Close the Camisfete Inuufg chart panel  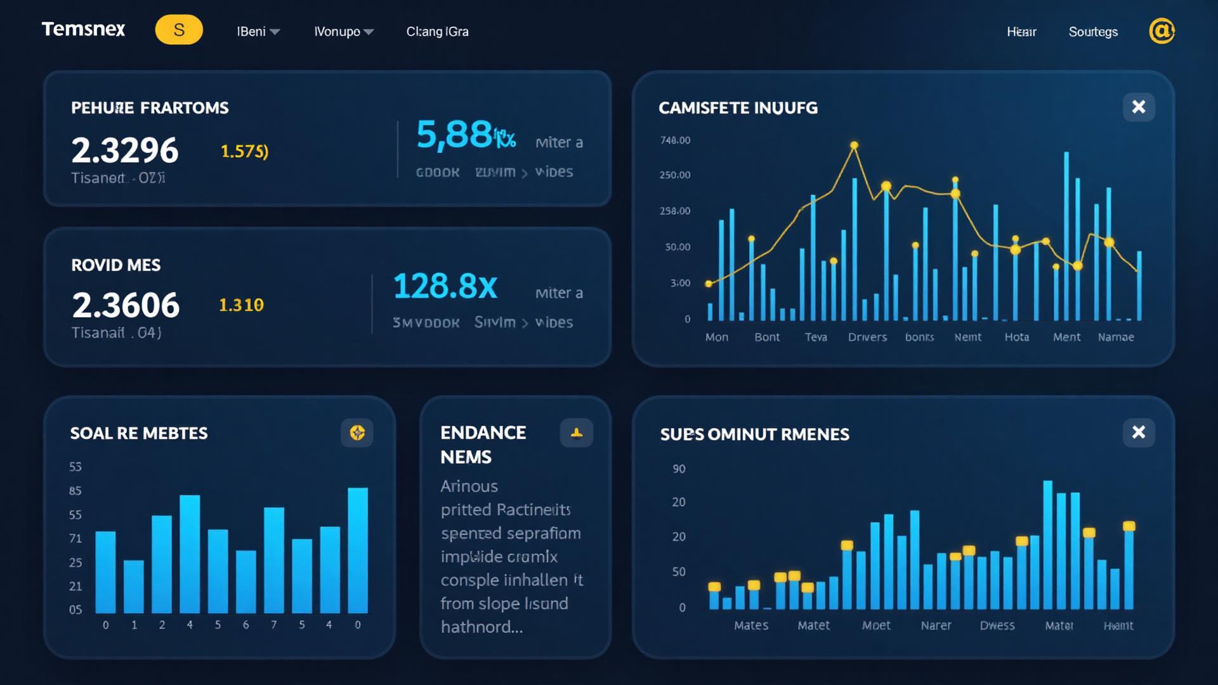1138,107
